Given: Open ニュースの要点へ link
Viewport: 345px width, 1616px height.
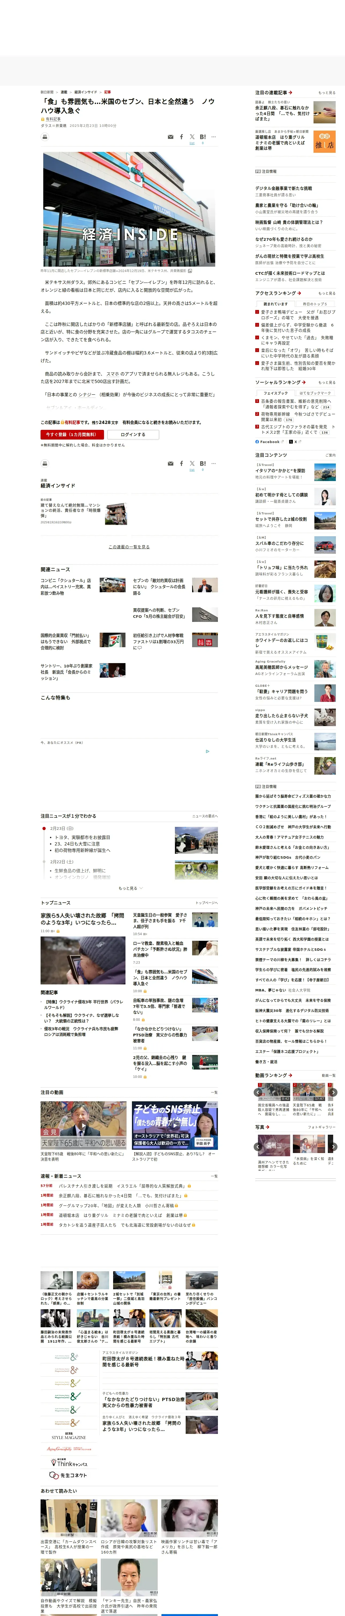Looking at the screenshot, I should (205, 816).
